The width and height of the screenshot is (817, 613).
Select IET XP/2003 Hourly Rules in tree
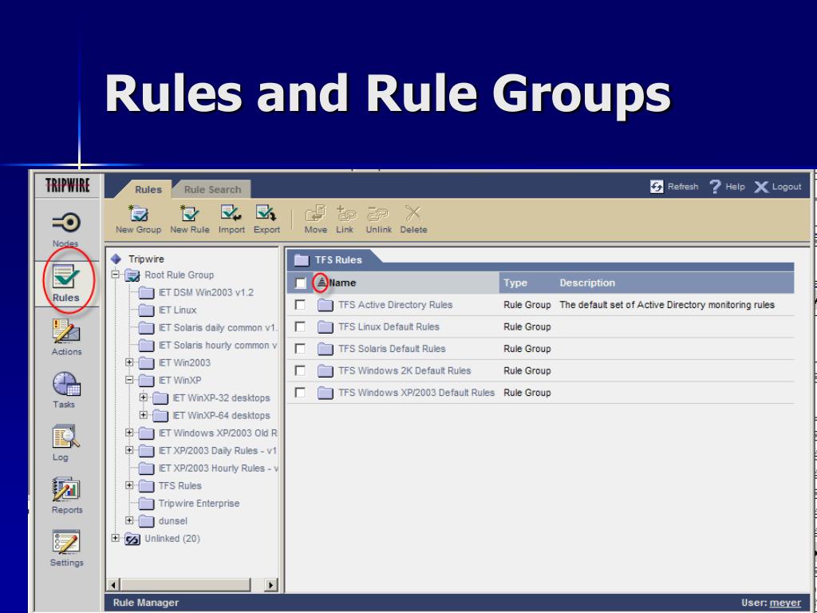pos(219,468)
